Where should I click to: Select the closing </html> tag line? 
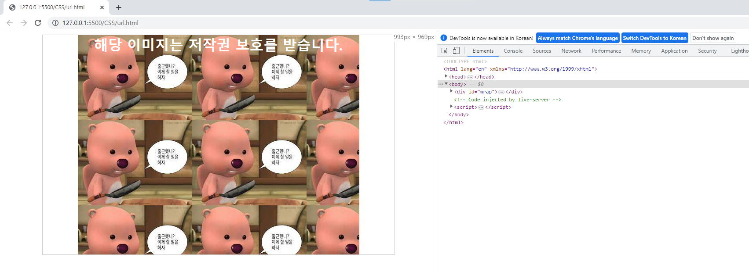[453, 122]
